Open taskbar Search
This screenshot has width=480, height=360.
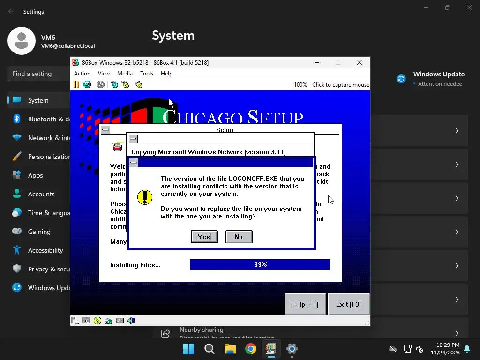click(x=210, y=349)
